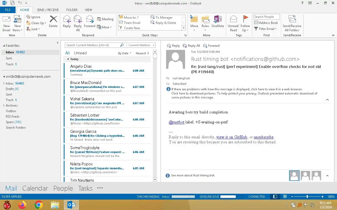Image resolution: width=337 pixels, height=210 pixels.
Task: Switch to Reading view layout
Action: point(285,197)
